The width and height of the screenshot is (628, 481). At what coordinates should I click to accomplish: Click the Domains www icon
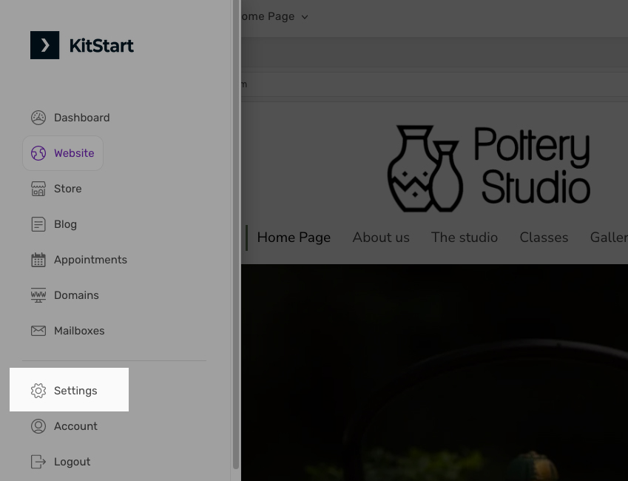(38, 295)
